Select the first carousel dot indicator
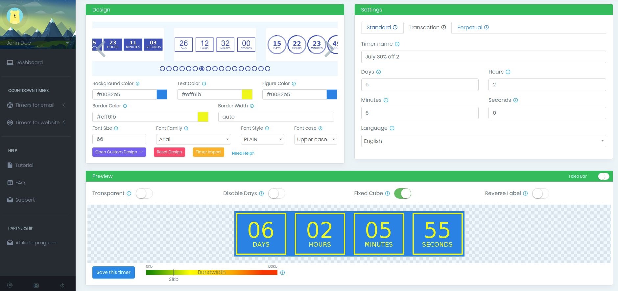Screen dimensions: 618x291 (x=162, y=69)
